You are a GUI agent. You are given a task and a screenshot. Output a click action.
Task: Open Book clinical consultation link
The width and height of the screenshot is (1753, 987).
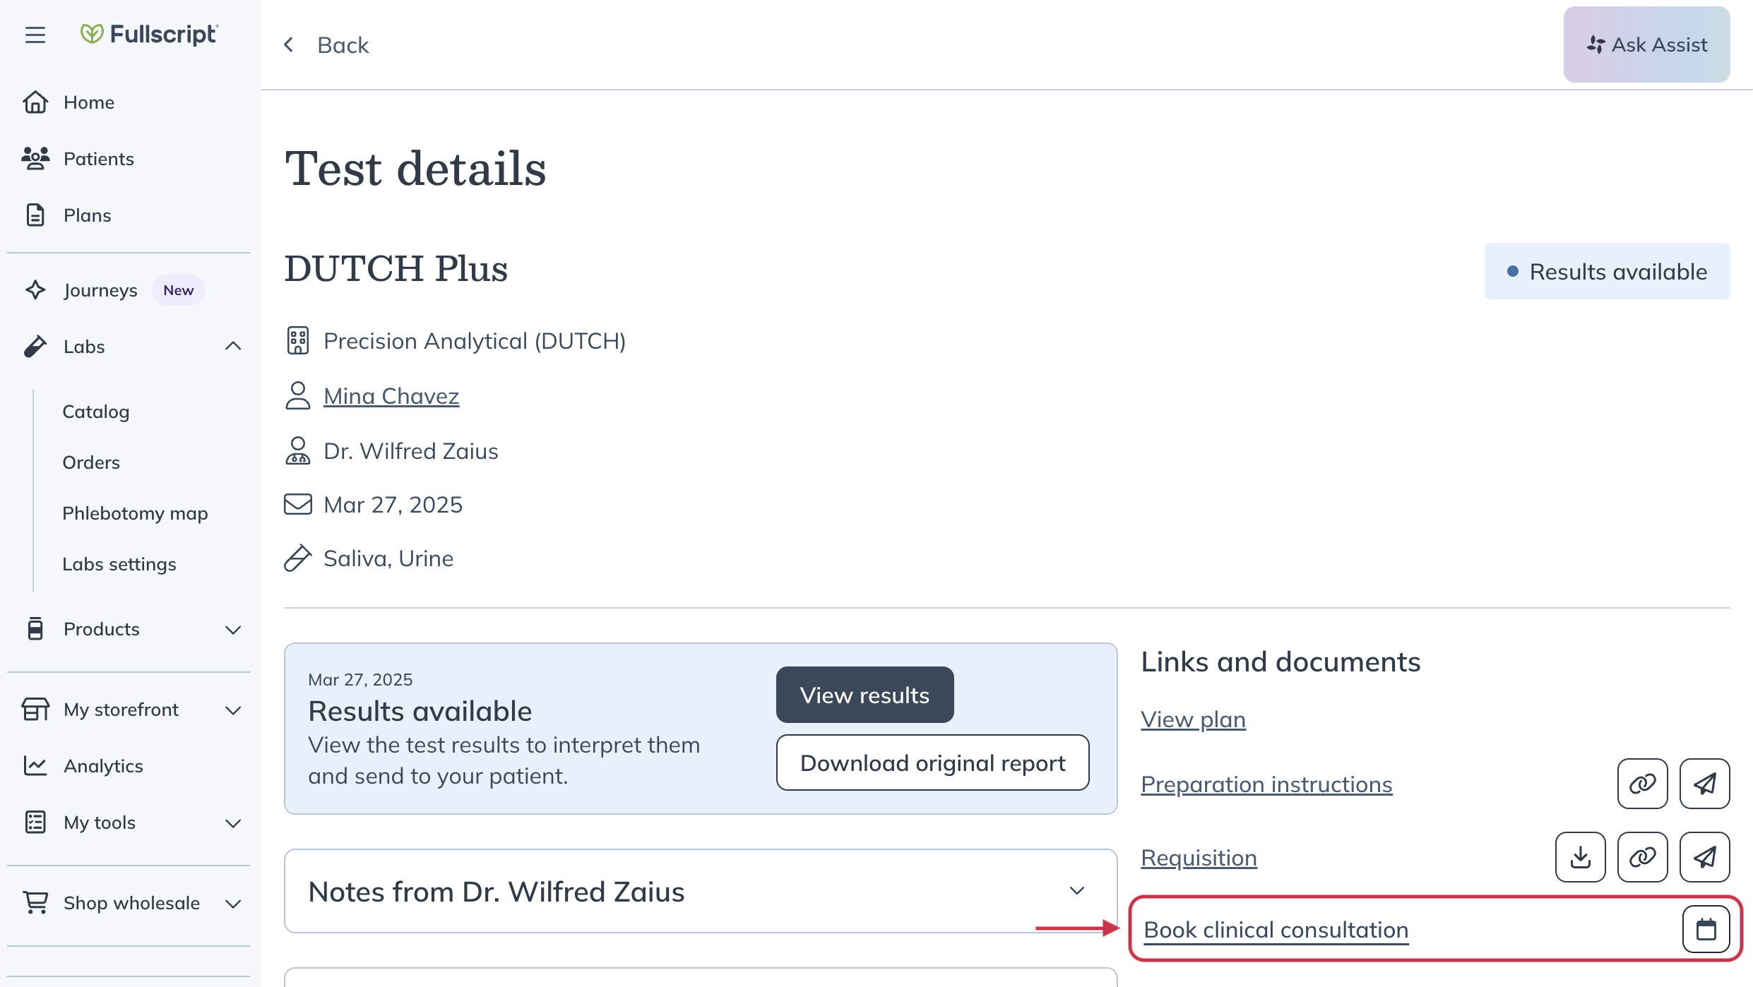(x=1276, y=930)
